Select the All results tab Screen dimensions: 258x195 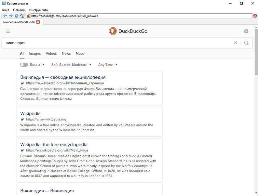point(22,53)
